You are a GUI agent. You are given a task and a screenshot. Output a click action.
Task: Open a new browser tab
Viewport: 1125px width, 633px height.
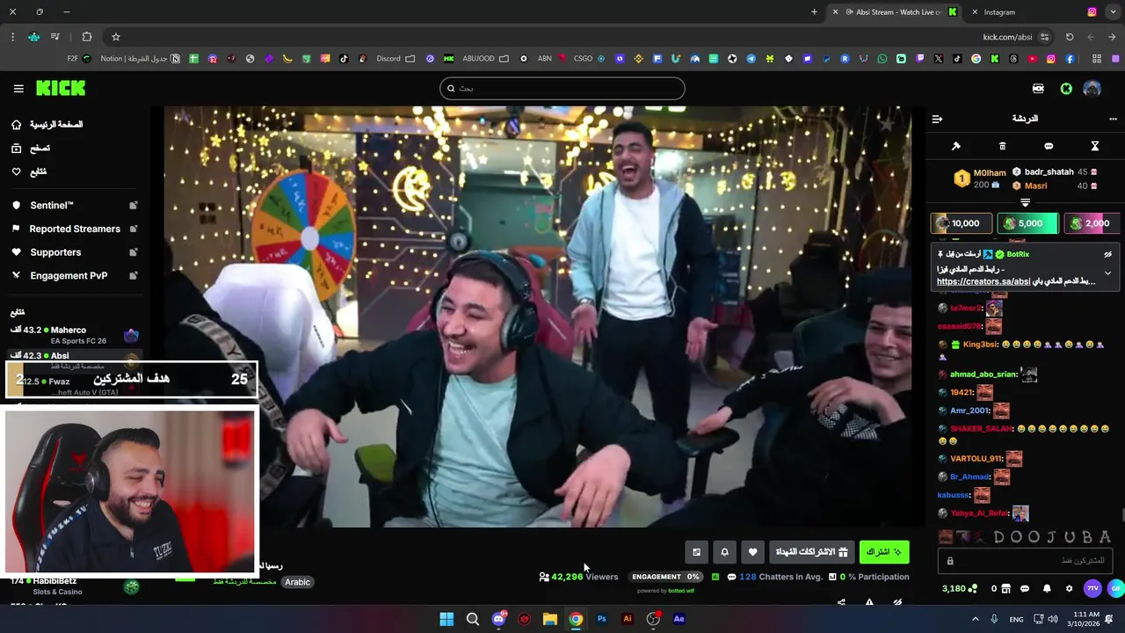(814, 12)
